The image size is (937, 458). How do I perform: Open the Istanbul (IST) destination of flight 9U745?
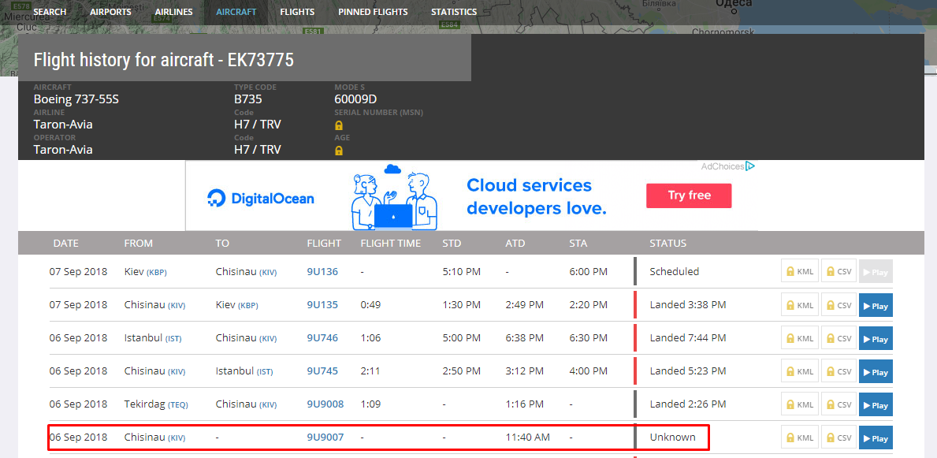click(x=244, y=371)
